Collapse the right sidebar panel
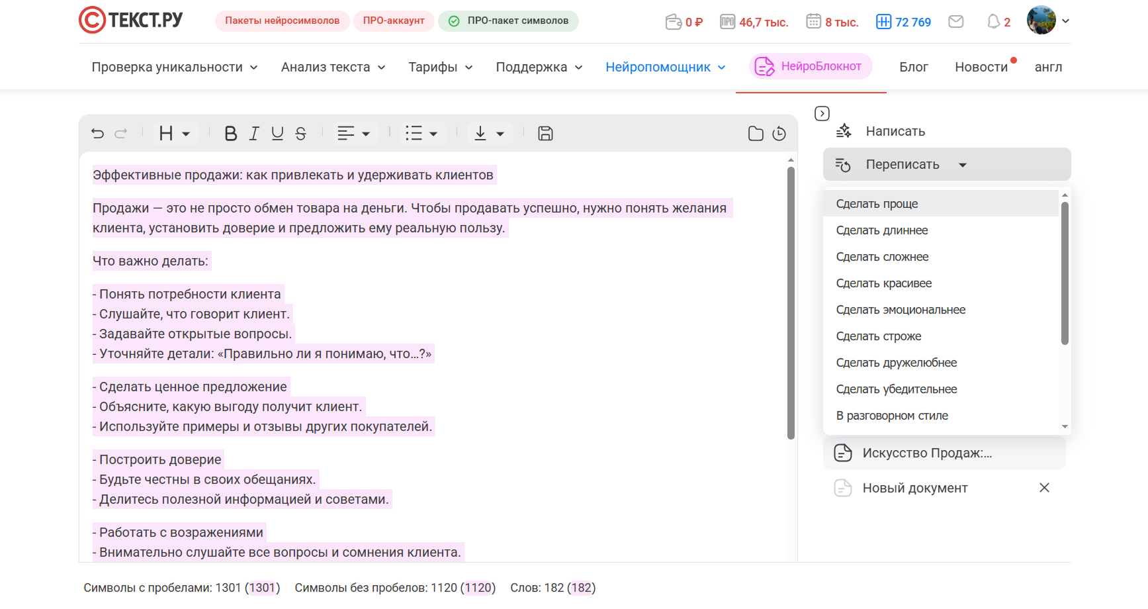This screenshot has height=609, width=1148. click(x=822, y=114)
